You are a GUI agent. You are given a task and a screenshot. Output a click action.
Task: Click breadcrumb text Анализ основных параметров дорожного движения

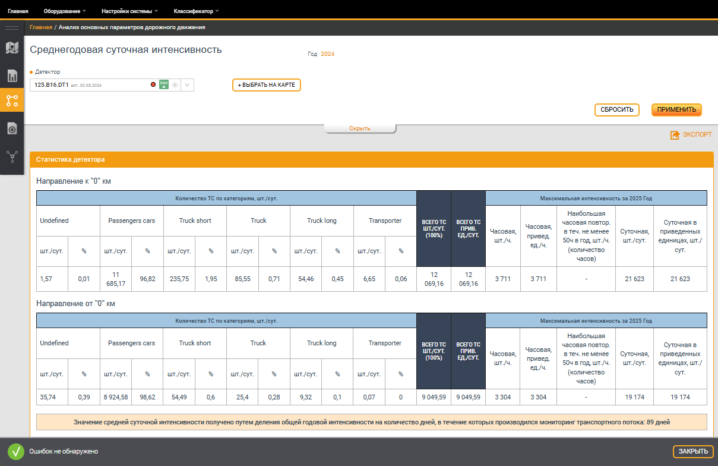coord(132,27)
